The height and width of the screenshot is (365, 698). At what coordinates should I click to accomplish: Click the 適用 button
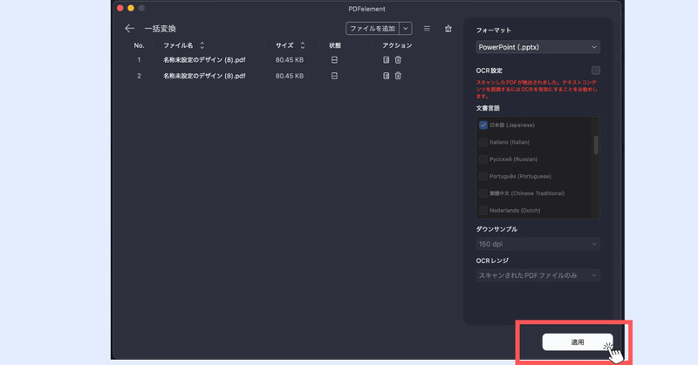578,342
